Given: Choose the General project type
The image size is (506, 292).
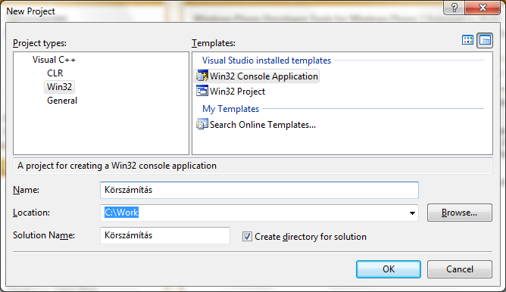Looking at the screenshot, I should click(x=62, y=101).
